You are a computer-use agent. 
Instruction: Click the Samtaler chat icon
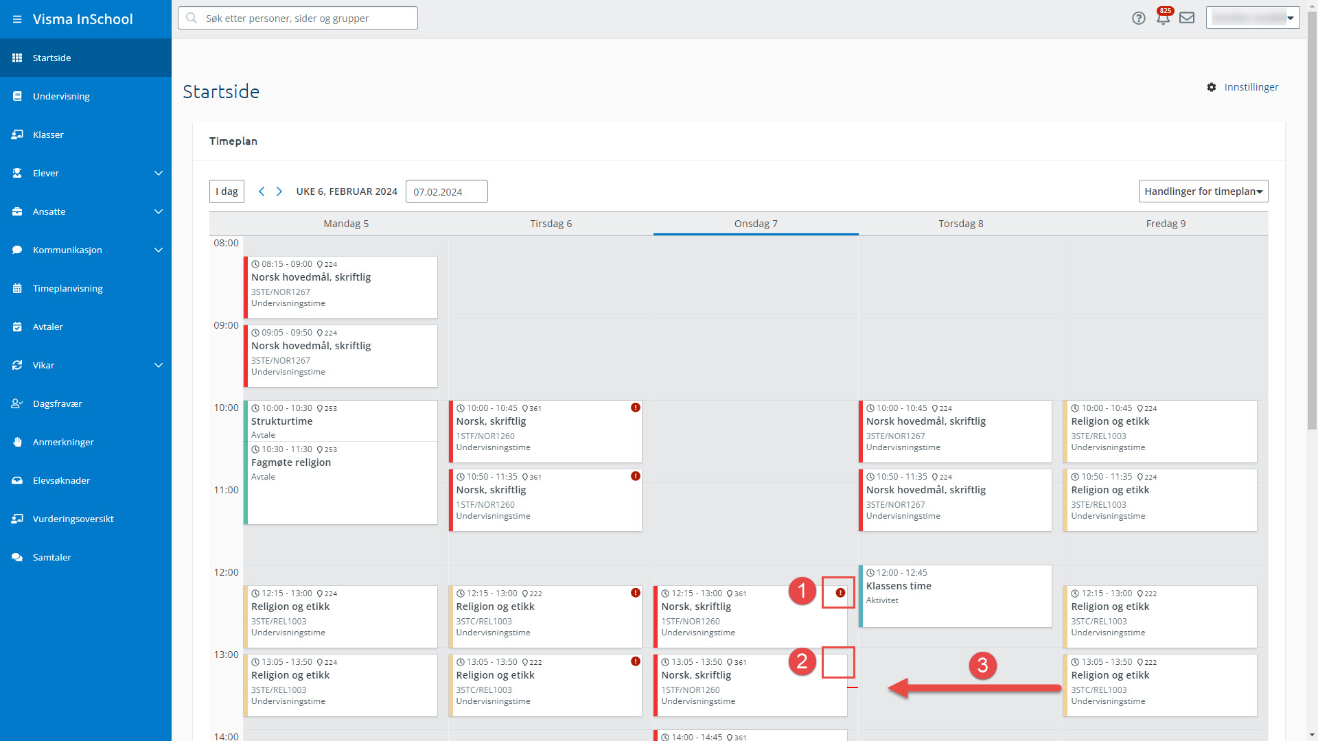(17, 557)
